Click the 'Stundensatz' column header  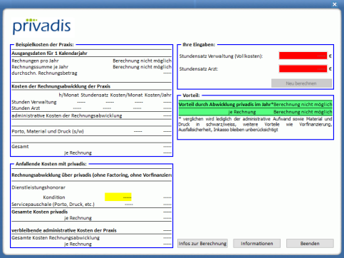tap(95, 95)
